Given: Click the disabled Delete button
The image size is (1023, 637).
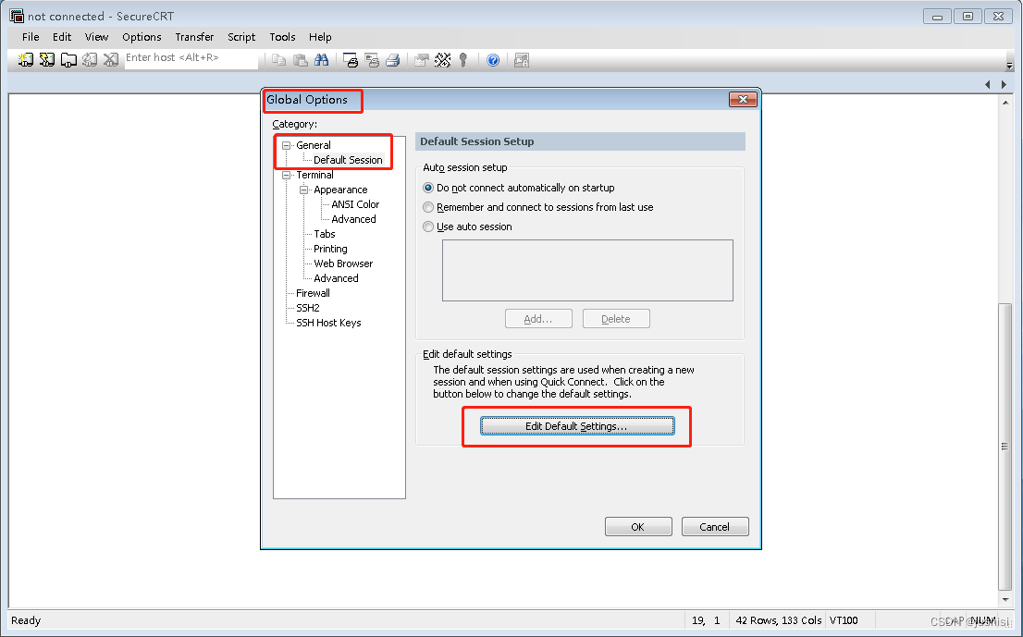Looking at the screenshot, I should [616, 319].
